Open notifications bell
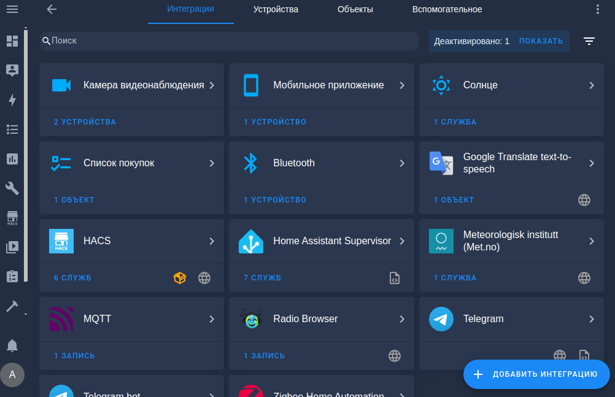This screenshot has height=397, width=615. (12, 345)
